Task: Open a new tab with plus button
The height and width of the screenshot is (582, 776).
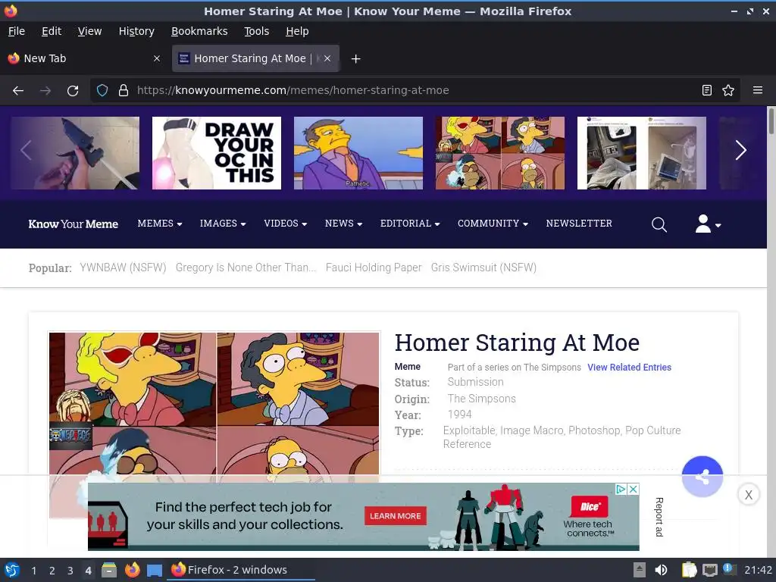Action: [x=355, y=59]
